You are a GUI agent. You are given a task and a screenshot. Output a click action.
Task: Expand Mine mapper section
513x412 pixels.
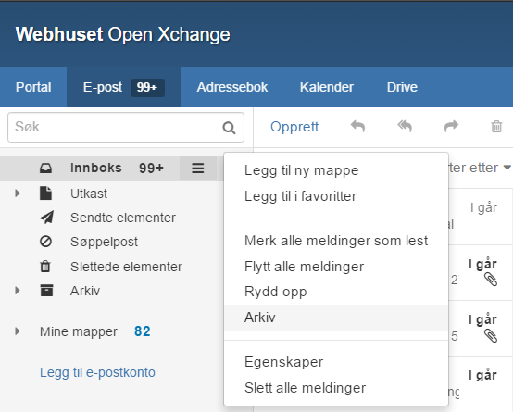[x=18, y=331]
